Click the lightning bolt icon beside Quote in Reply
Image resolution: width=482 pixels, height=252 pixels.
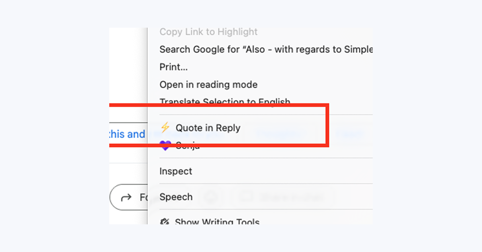(x=165, y=128)
